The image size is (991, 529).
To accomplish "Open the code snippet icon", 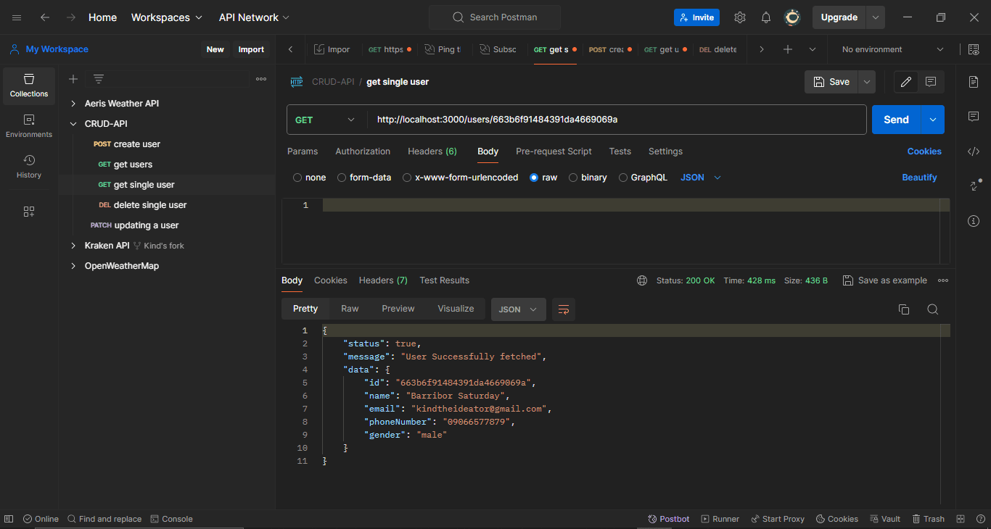I will 974,151.
